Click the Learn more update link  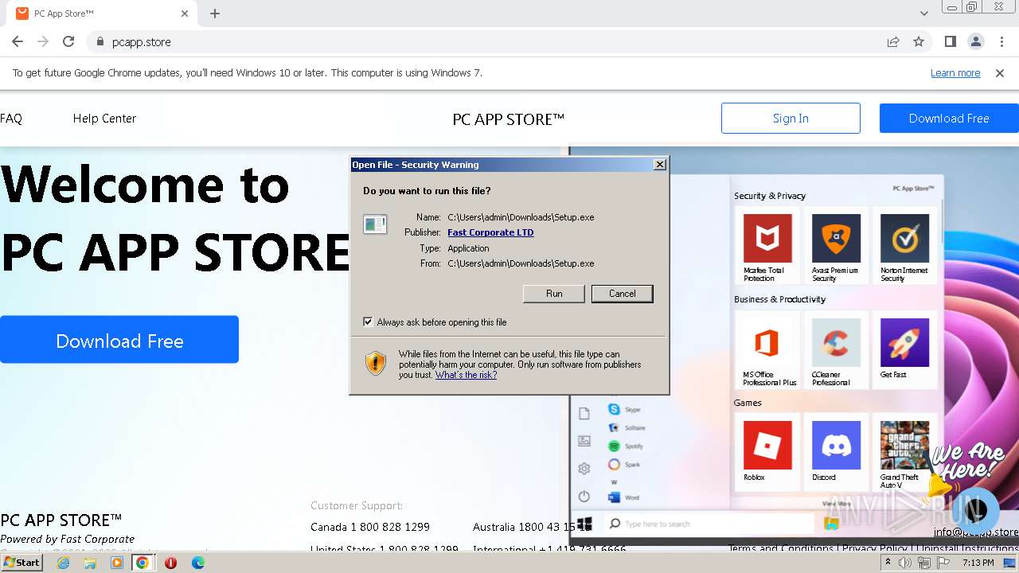pos(955,73)
